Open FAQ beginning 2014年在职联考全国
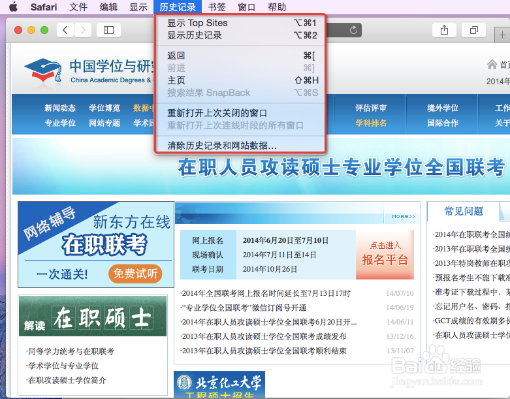 coord(471,234)
